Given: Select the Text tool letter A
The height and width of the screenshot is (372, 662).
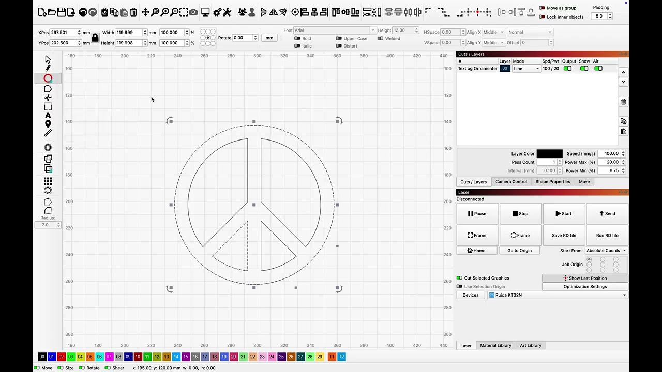Looking at the screenshot, I should 48,115.
